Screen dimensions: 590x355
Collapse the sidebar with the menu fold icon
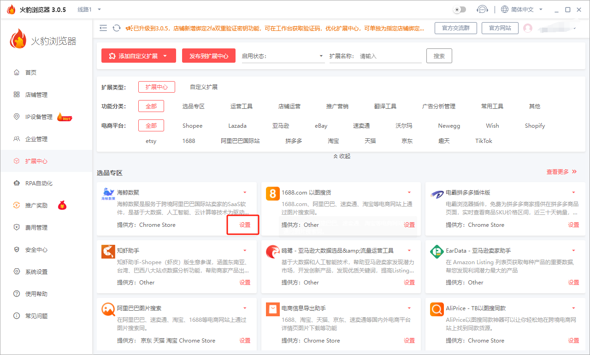click(103, 28)
